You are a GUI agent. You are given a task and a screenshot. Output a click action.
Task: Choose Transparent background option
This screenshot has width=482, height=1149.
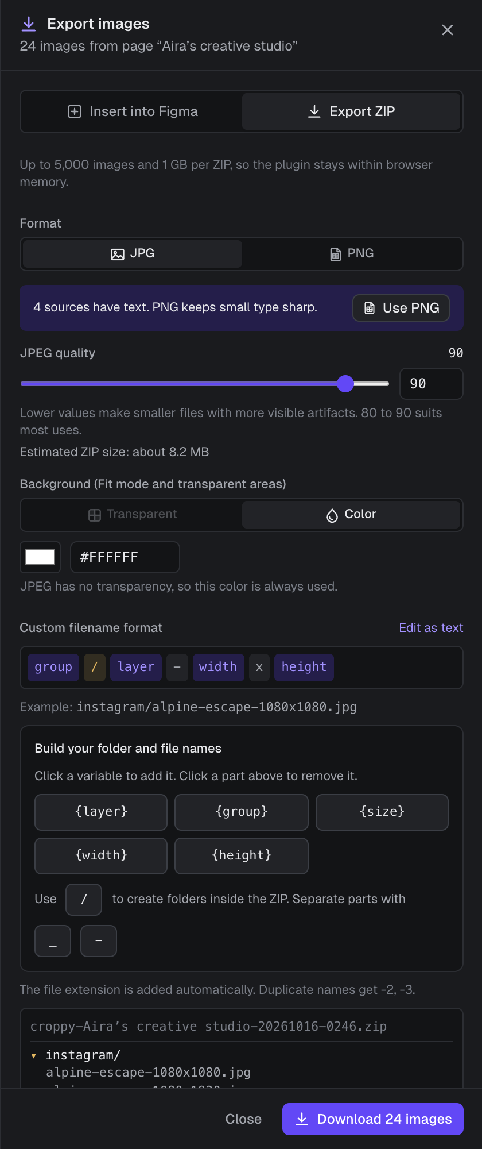coord(133,515)
